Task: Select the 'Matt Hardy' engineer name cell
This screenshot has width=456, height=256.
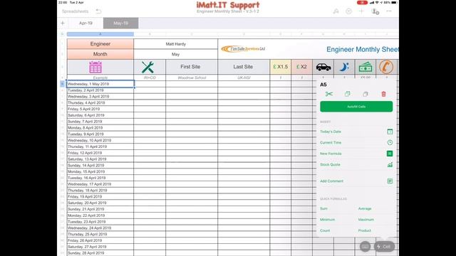Action: [x=176, y=44]
